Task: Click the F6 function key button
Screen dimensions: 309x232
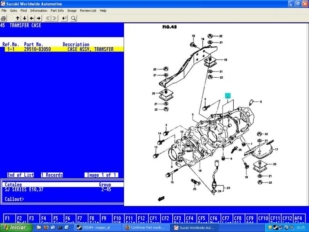Action: pos(70,218)
